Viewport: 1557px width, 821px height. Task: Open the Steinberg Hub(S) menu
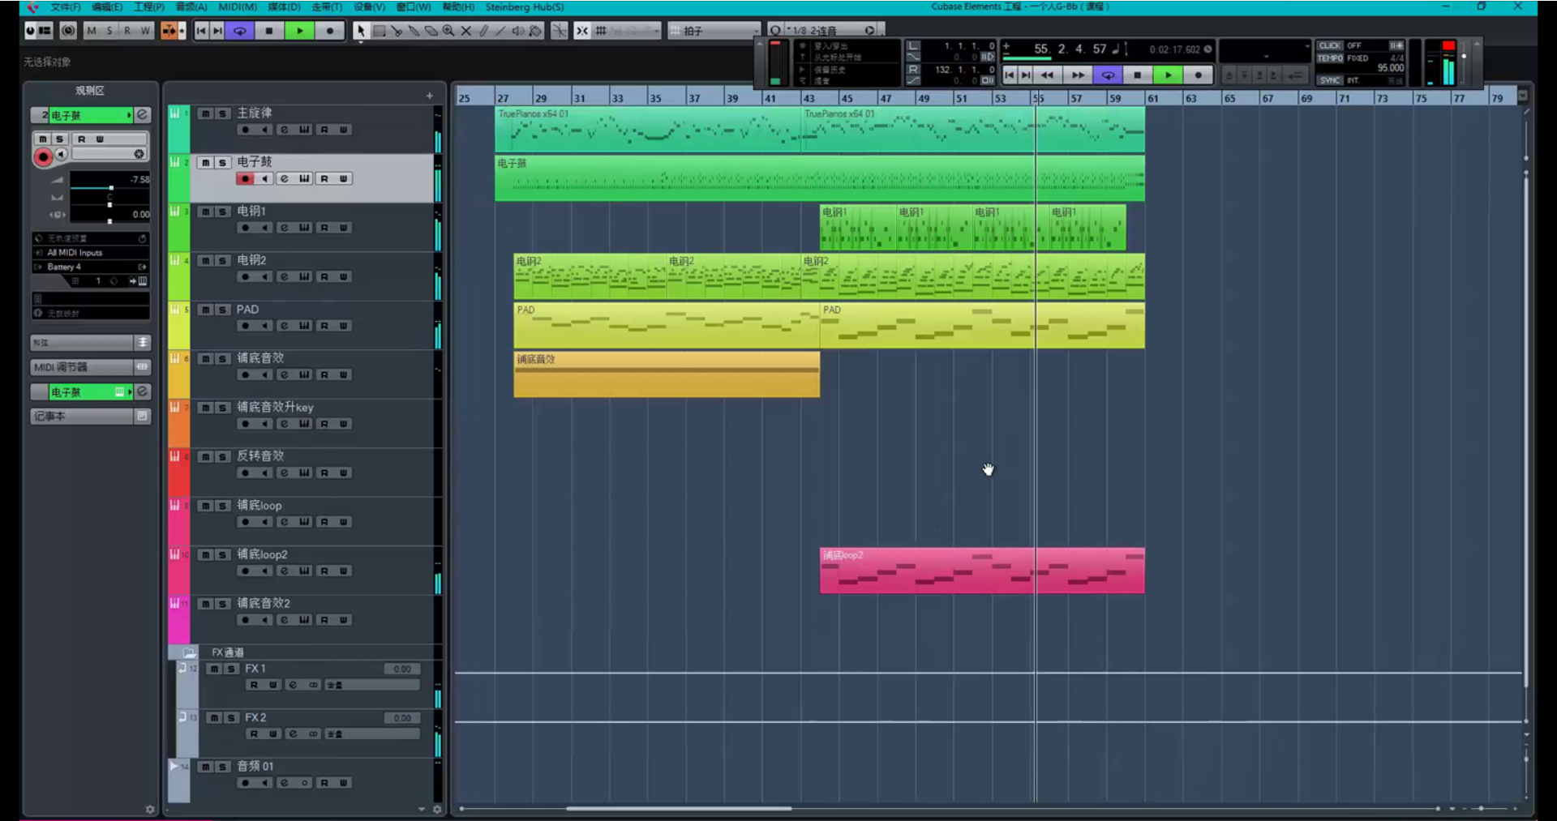click(525, 7)
